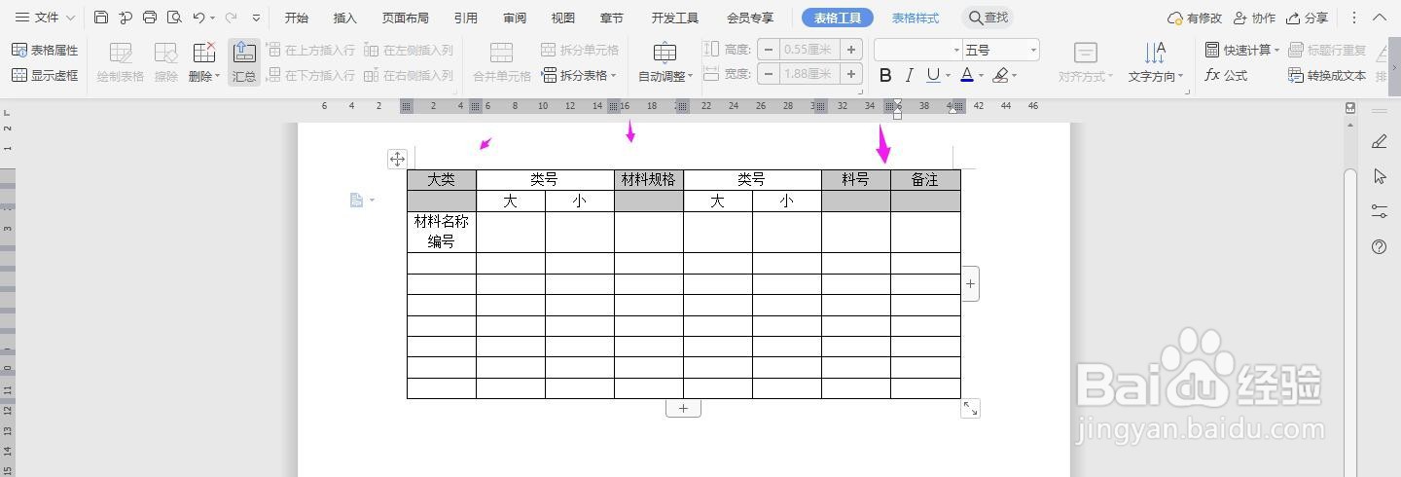Image resolution: width=1401 pixels, height=477 pixels.
Task: Open the font color dropdown arrow
Action: click(x=981, y=76)
